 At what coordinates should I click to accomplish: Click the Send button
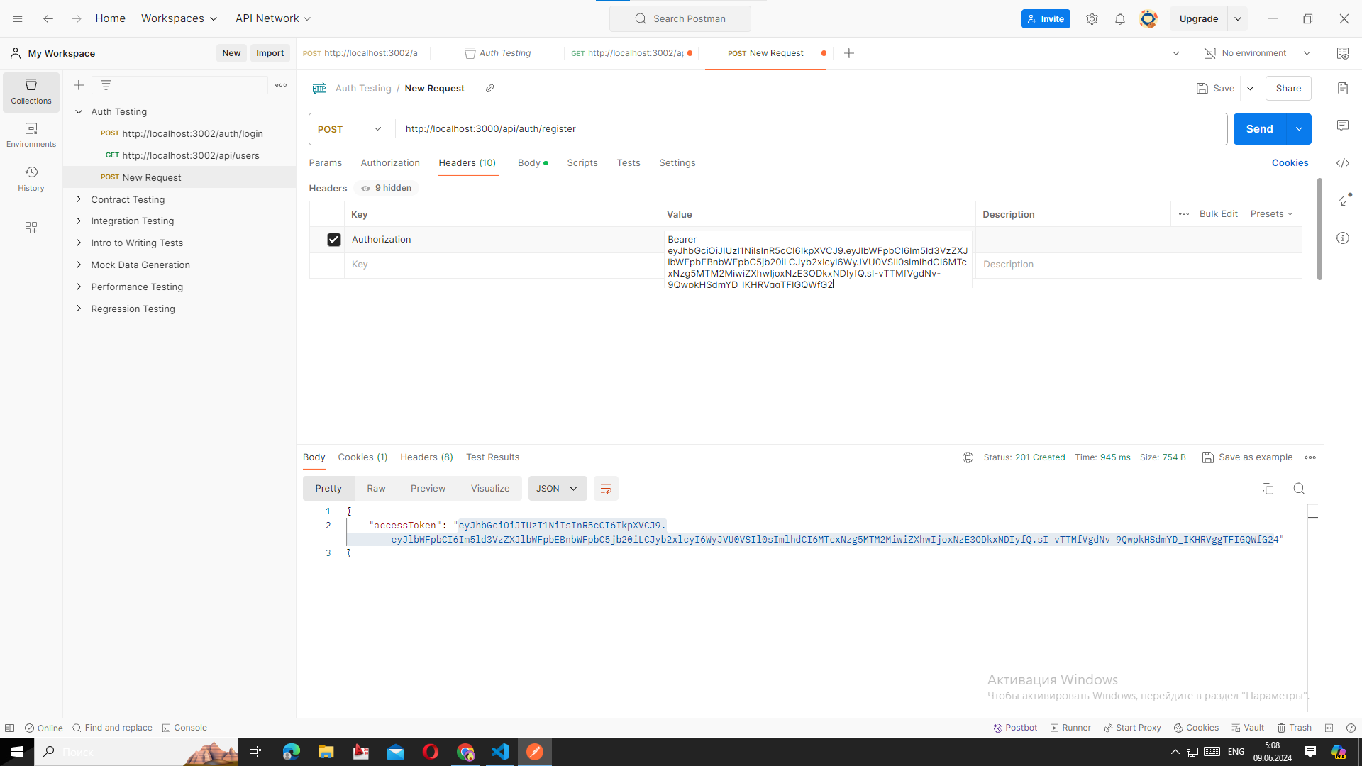[1259, 129]
